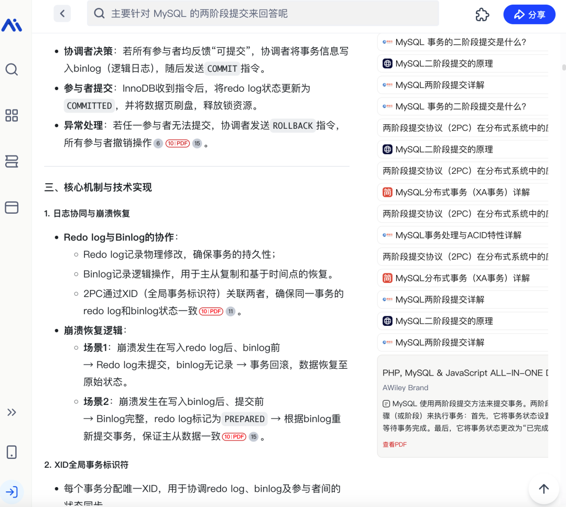
Task: Click the Metaso logo icon in the sidebar
Action: [12, 25]
